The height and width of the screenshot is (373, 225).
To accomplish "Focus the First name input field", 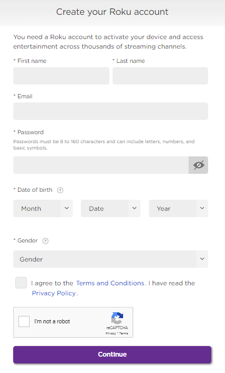I will (x=61, y=76).
